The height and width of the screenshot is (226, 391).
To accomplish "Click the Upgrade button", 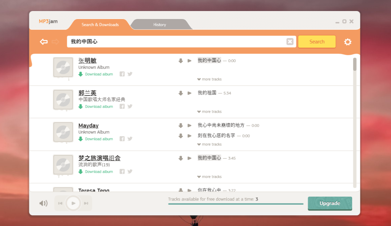I will [330, 203].
